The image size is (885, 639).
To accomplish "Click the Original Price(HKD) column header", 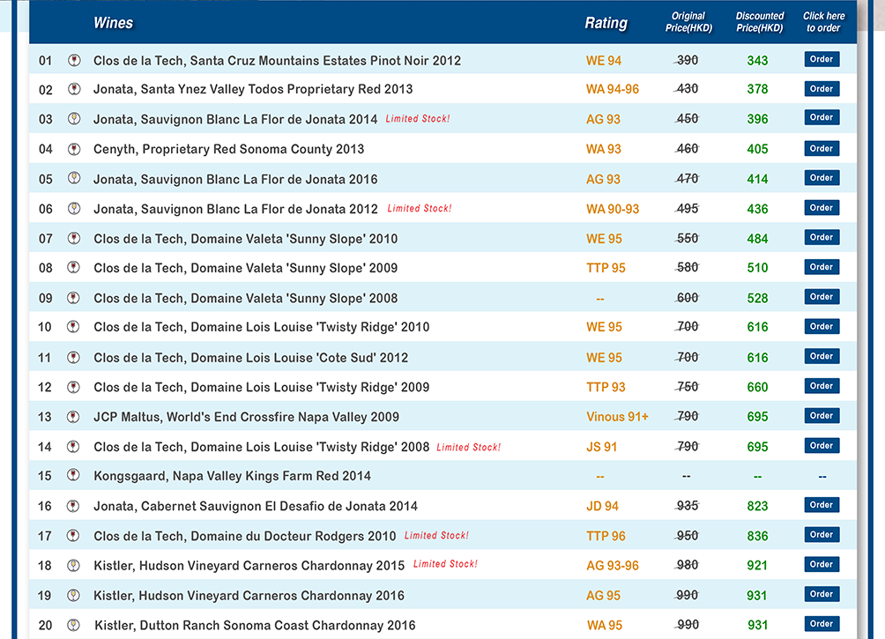I will click(688, 22).
